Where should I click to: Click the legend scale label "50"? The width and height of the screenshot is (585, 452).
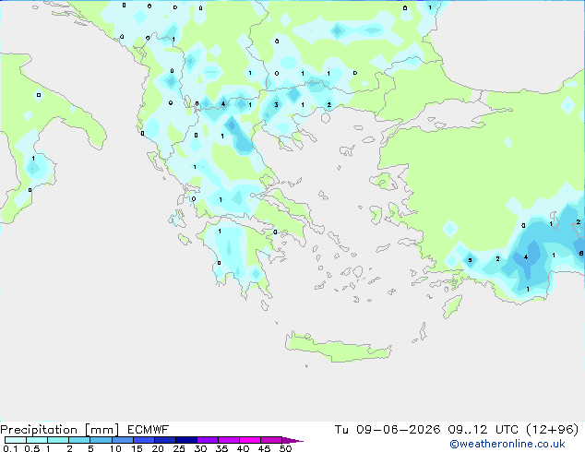pos(285,448)
